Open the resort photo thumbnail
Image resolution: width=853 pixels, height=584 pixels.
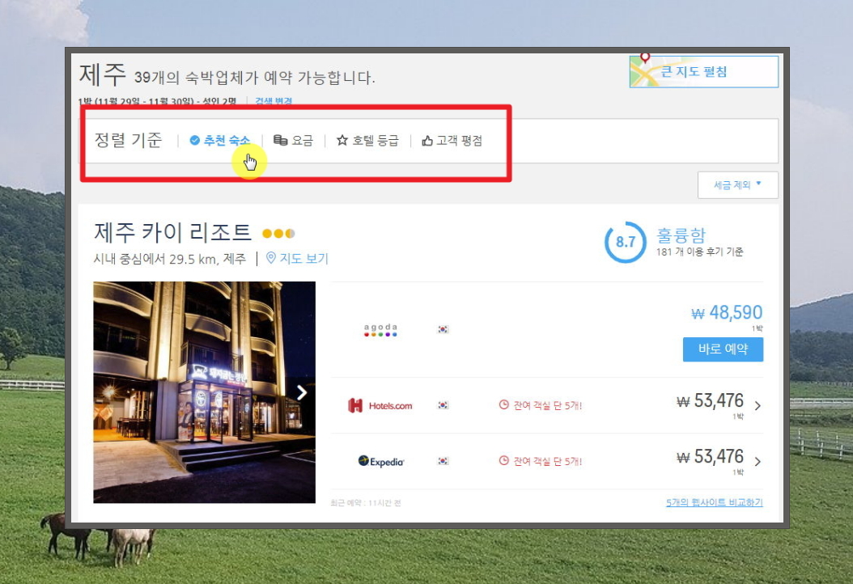pyautogui.click(x=204, y=392)
